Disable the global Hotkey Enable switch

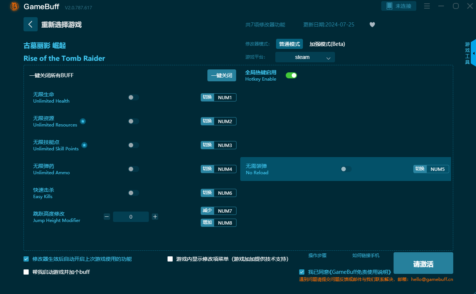point(291,75)
